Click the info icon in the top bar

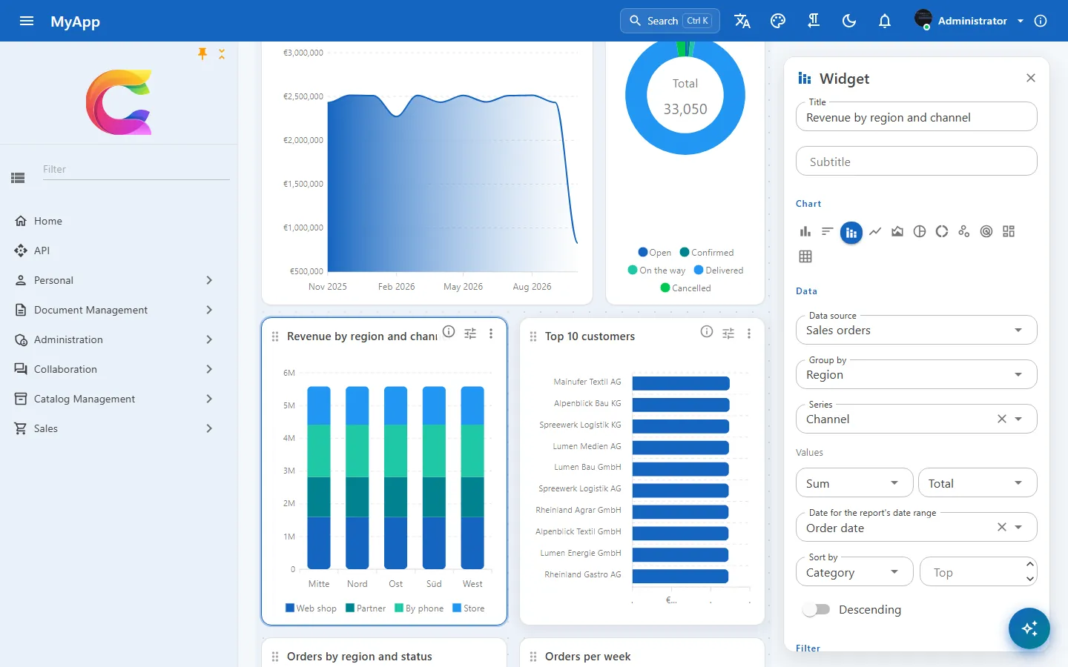pyautogui.click(x=1041, y=21)
